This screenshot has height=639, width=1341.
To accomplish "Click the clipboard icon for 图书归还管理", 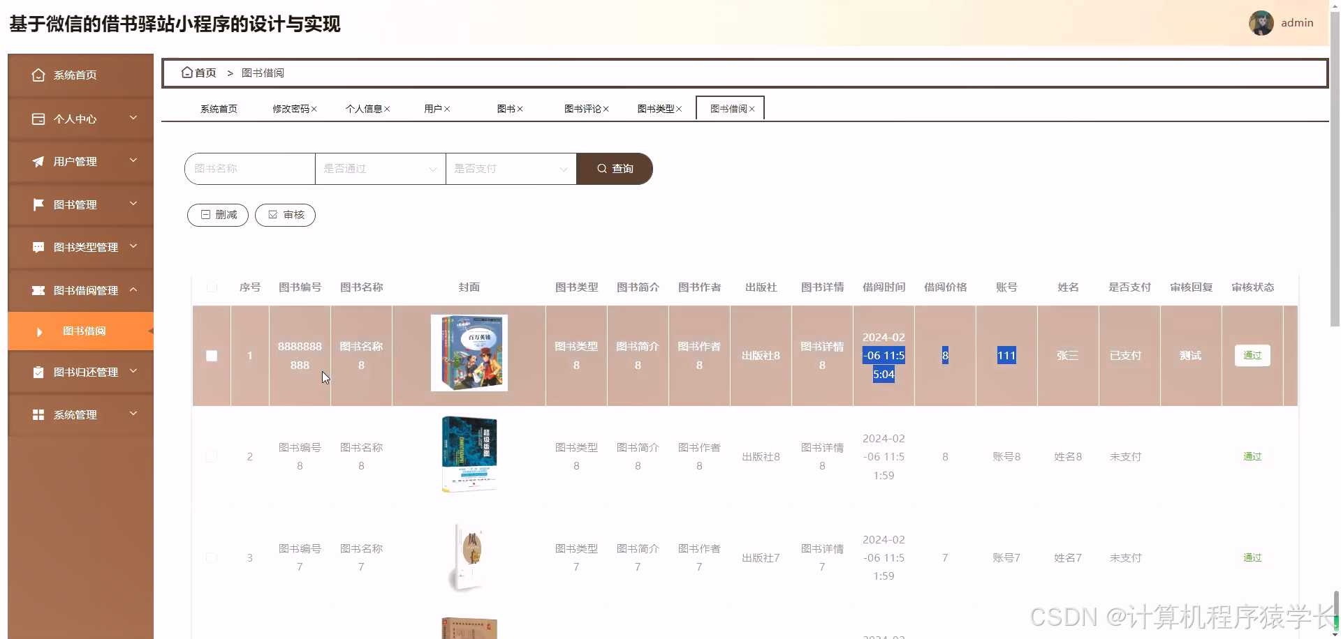I will tap(38, 373).
